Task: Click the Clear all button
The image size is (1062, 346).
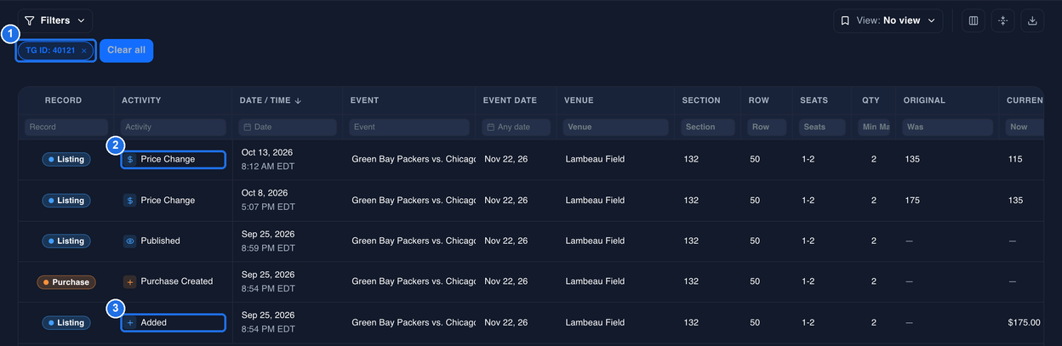Action: click(x=126, y=50)
